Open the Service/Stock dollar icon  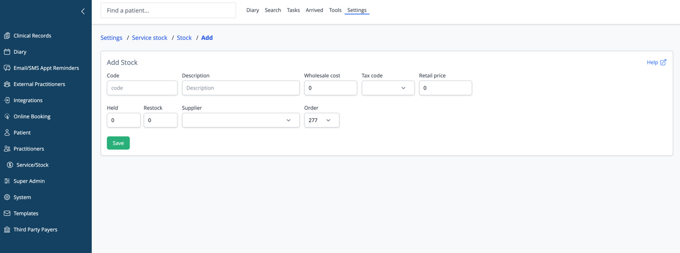(x=10, y=165)
